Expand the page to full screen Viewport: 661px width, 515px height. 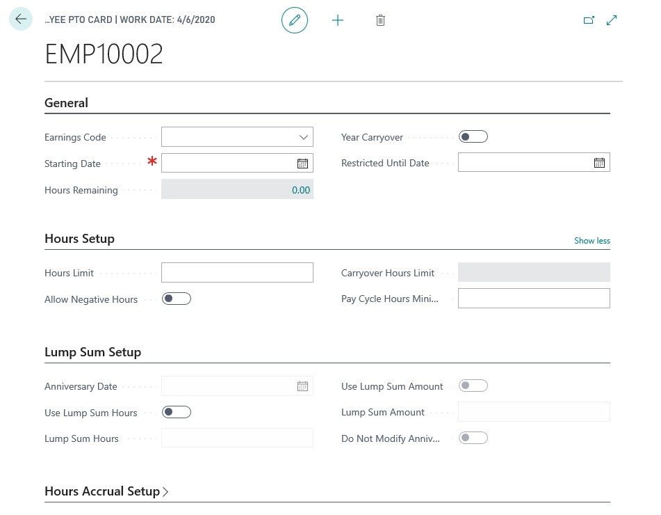pyautogui.click(x=611, y=19)
